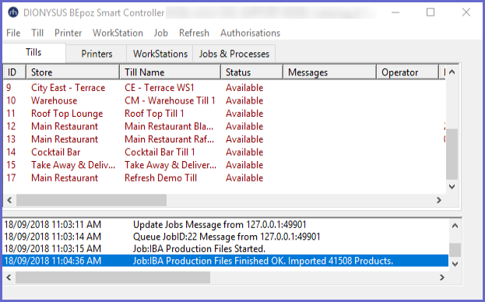Switch to the WorkStations tab
The height and width of the screenshot is (302, 485).
pyautogui.click(x=160, y=54)
